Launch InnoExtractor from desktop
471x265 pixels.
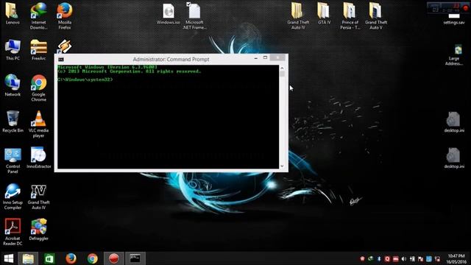[38, 158]
